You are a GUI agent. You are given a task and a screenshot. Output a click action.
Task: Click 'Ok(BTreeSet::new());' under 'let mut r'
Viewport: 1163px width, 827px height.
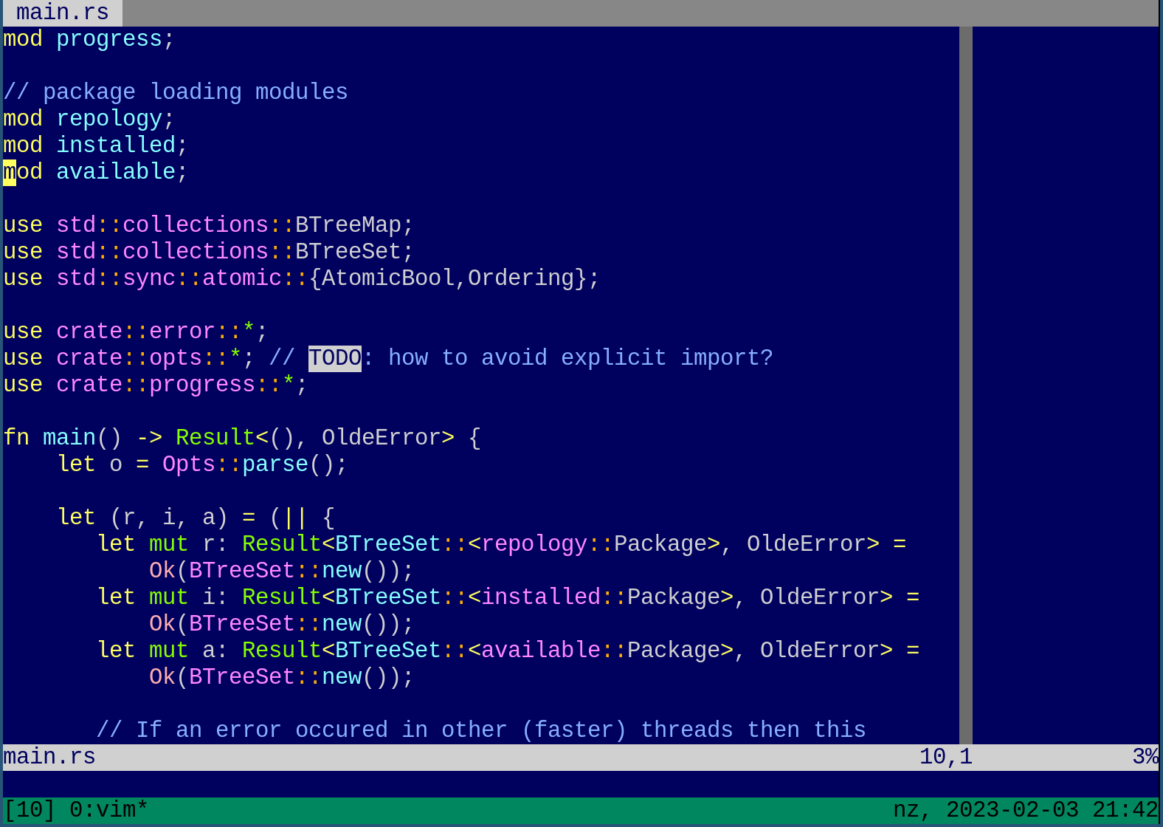point(282,571)
